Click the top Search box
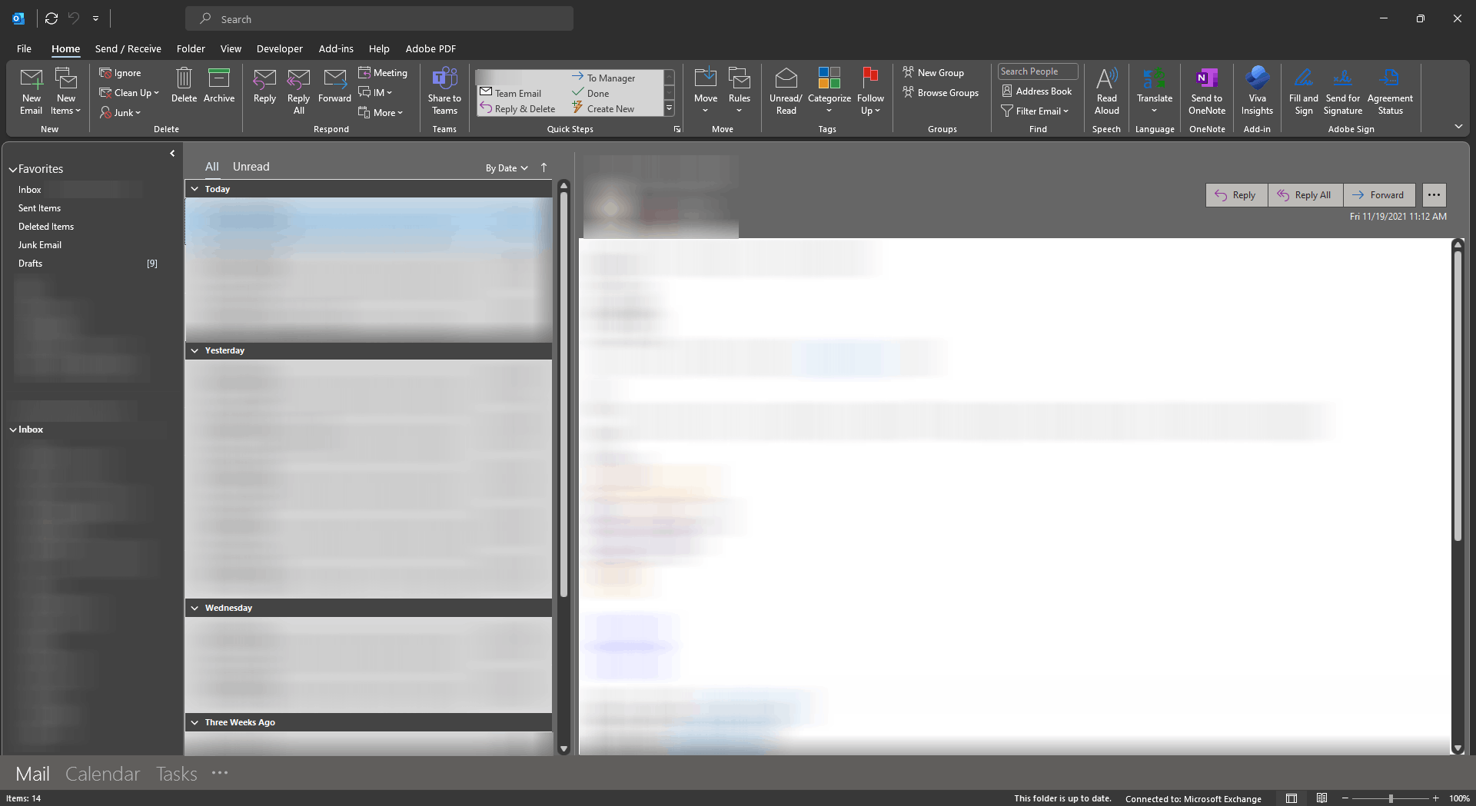This screenshot has height=806, width=1476. pos(379,18)
